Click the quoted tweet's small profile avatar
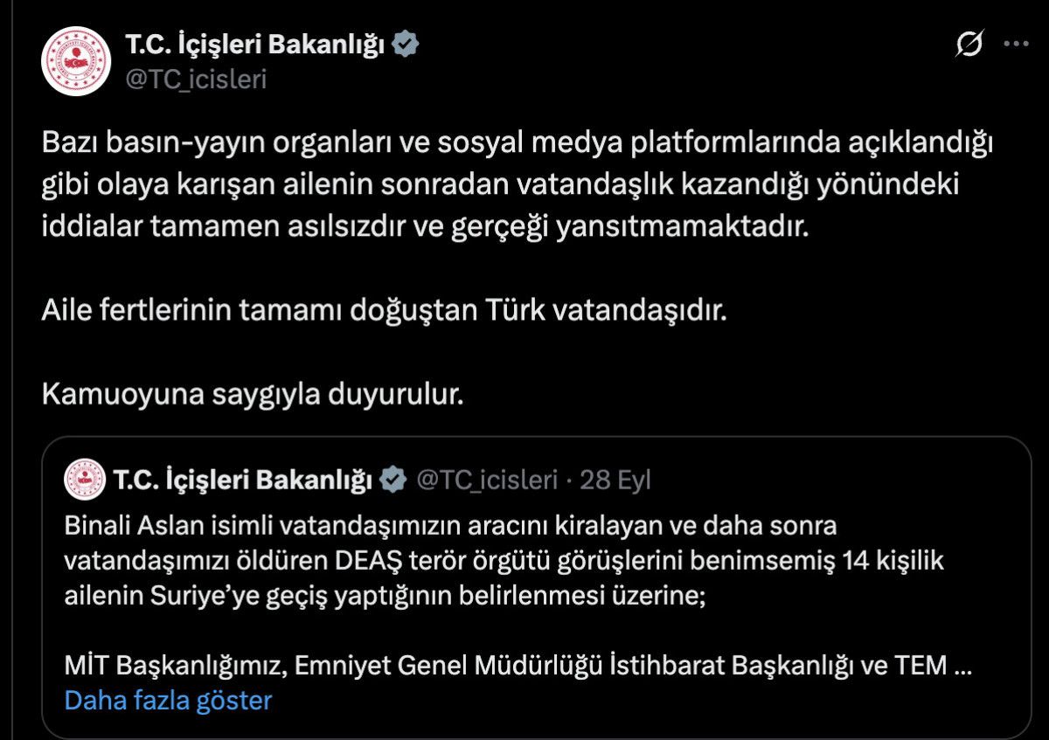1049x740 pixels. tap(85, 479)
